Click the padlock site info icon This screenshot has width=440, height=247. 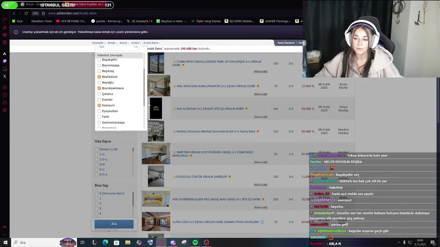coord(43,13)
